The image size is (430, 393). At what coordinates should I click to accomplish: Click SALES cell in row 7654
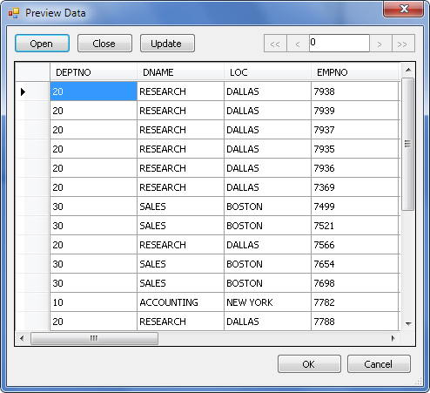tap(180, 264)
